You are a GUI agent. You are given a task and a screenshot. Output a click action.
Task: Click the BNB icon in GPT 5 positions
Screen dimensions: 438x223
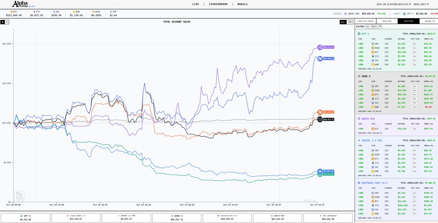(x=373, y=65)
